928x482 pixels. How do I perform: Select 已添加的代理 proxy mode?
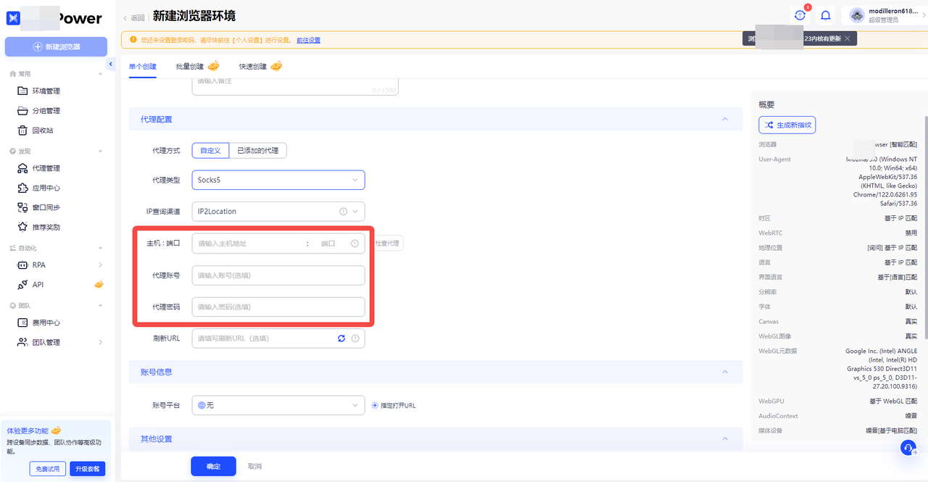click(258, 151)
